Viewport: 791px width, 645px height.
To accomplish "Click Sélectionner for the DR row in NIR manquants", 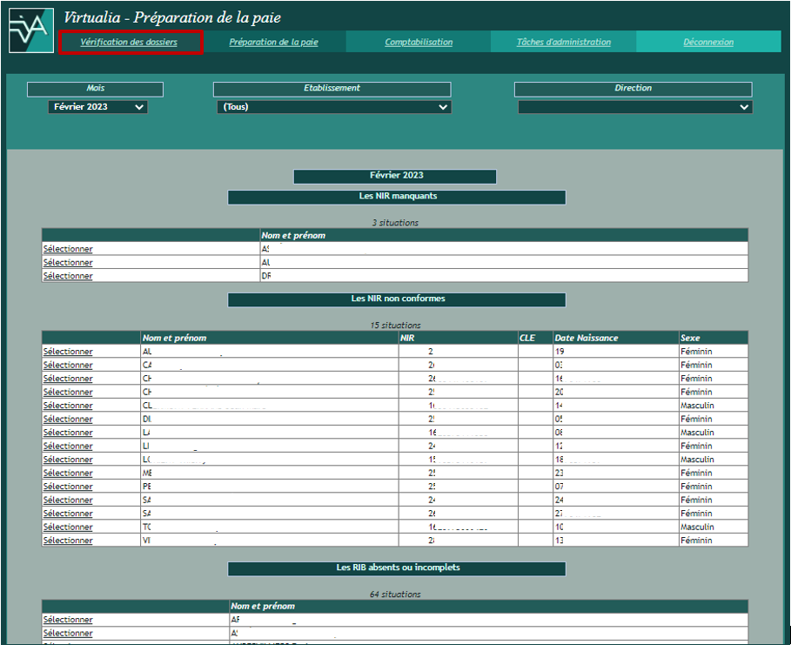I will click(68, 276).
